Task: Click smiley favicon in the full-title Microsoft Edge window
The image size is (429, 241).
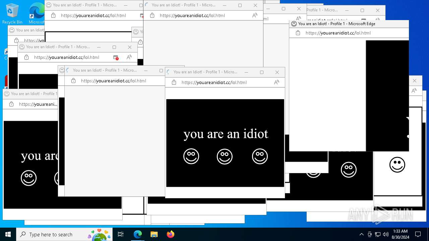Action: [x=294, y=24]
